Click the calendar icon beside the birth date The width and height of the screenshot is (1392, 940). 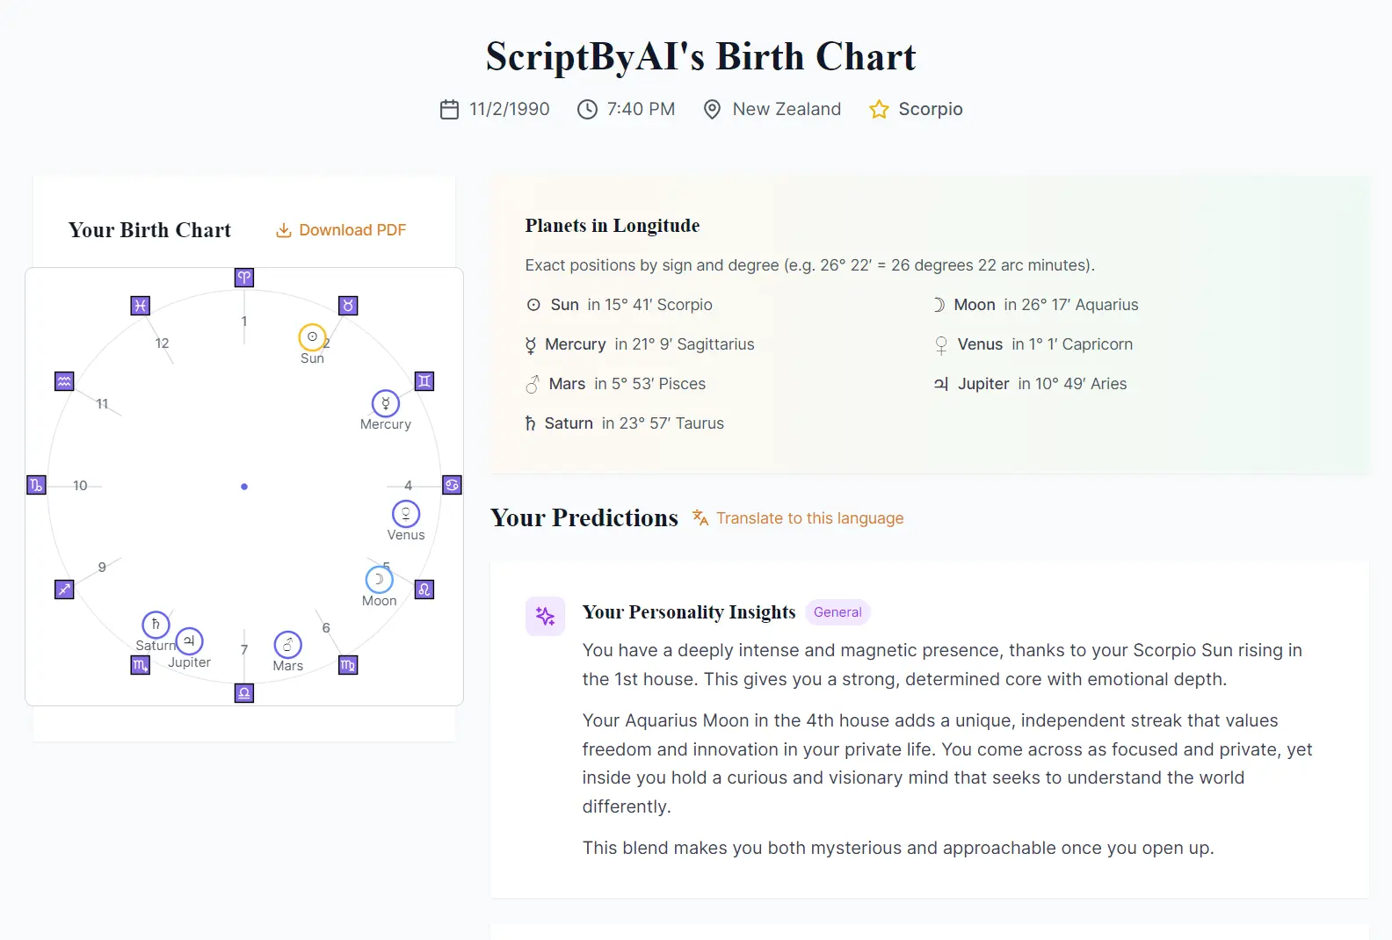click(x=449, y=109)
